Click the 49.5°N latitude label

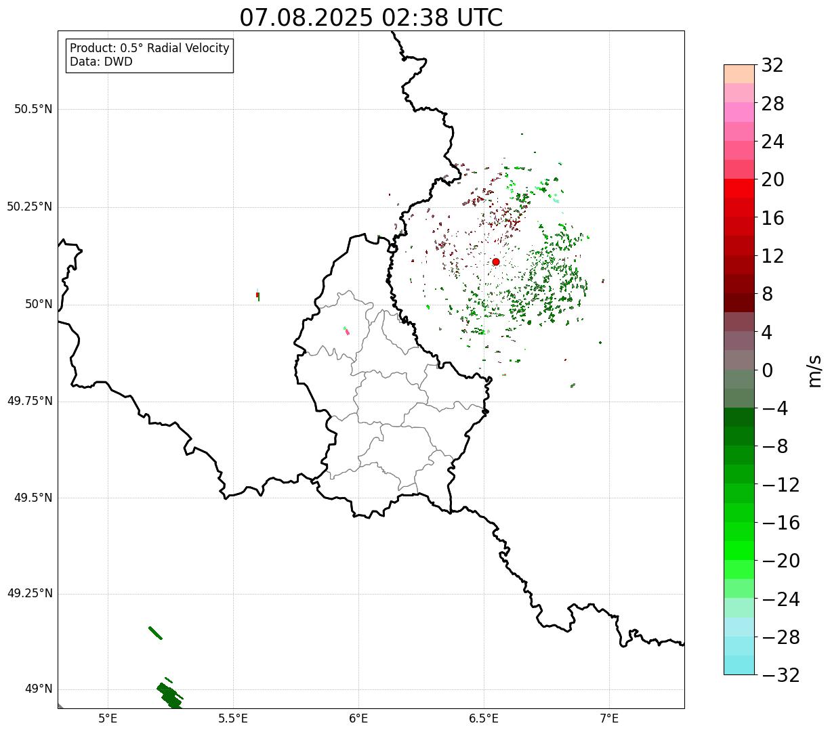pos(33,498)
